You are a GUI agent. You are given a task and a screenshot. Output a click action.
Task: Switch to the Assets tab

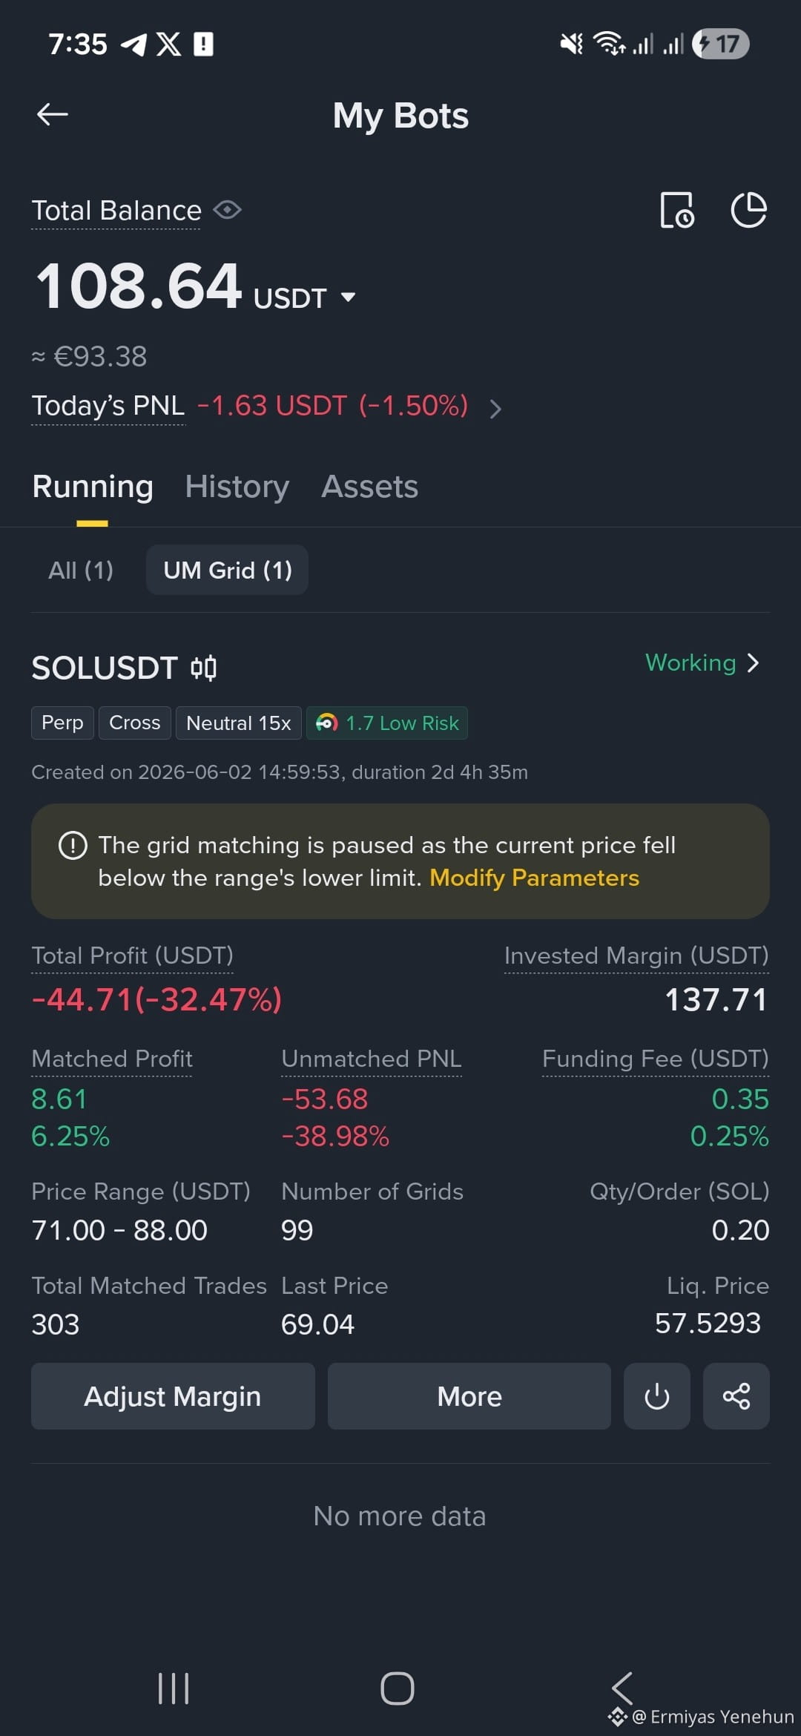point(369,487)
